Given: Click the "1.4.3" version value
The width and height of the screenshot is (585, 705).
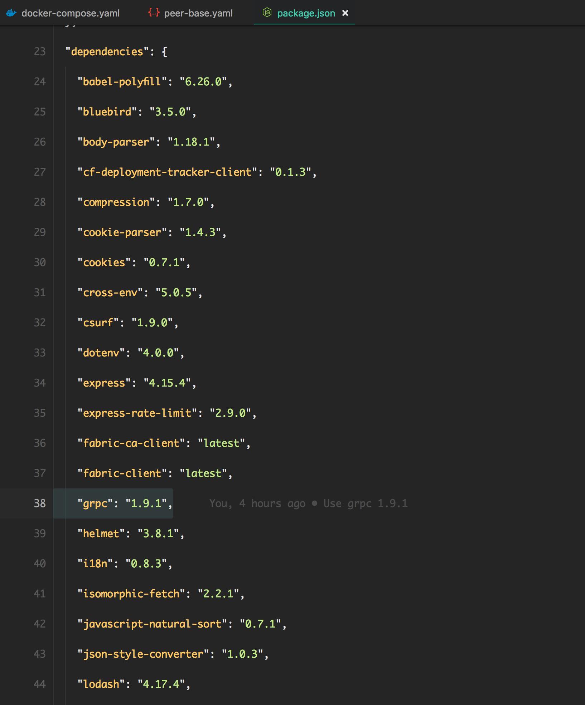Looking at the screenshot, I should [200, 232].
